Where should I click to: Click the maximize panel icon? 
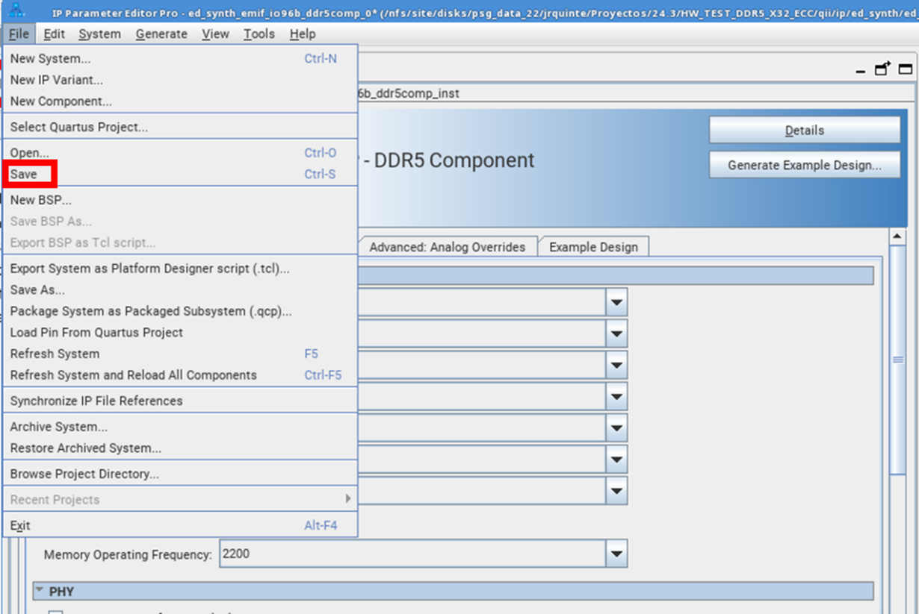[x=905, y=69]
